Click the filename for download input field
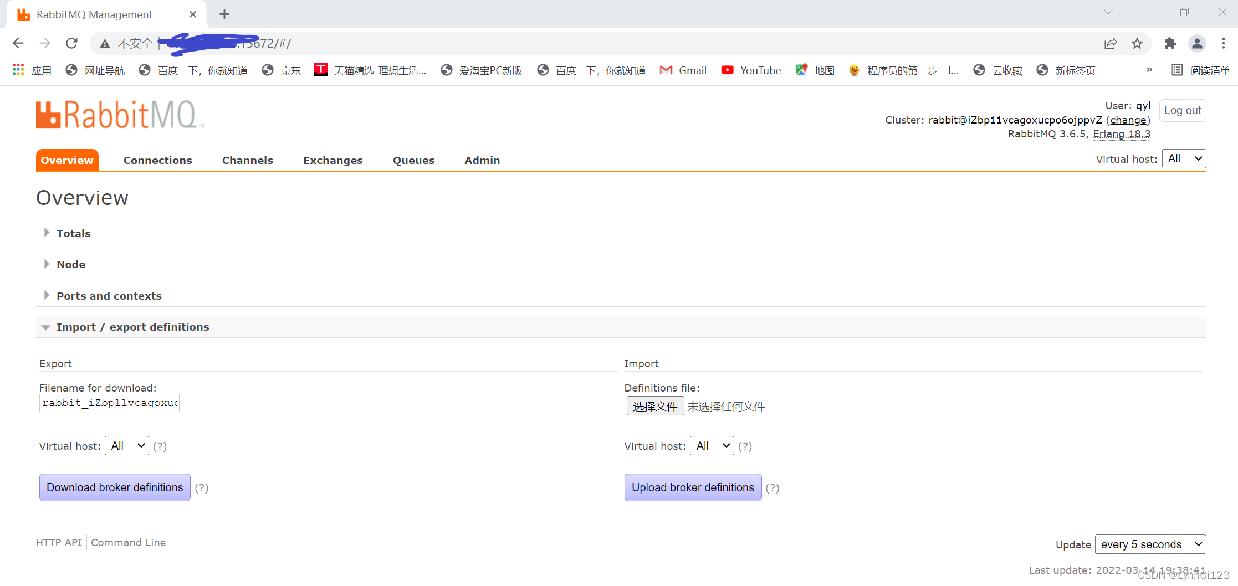The width and height of the screenshot is (1238, 586). [x=109, y=403]
